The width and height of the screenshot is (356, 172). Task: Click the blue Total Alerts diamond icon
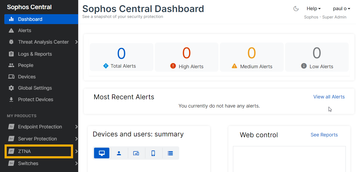[x=106, y=66]
